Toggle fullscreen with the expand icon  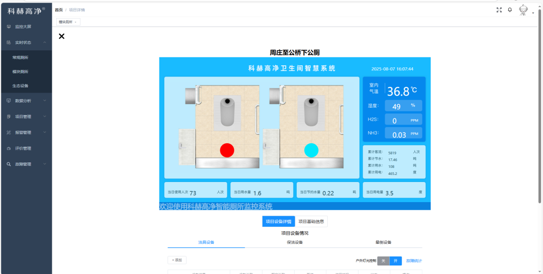(x=499, y=10)
